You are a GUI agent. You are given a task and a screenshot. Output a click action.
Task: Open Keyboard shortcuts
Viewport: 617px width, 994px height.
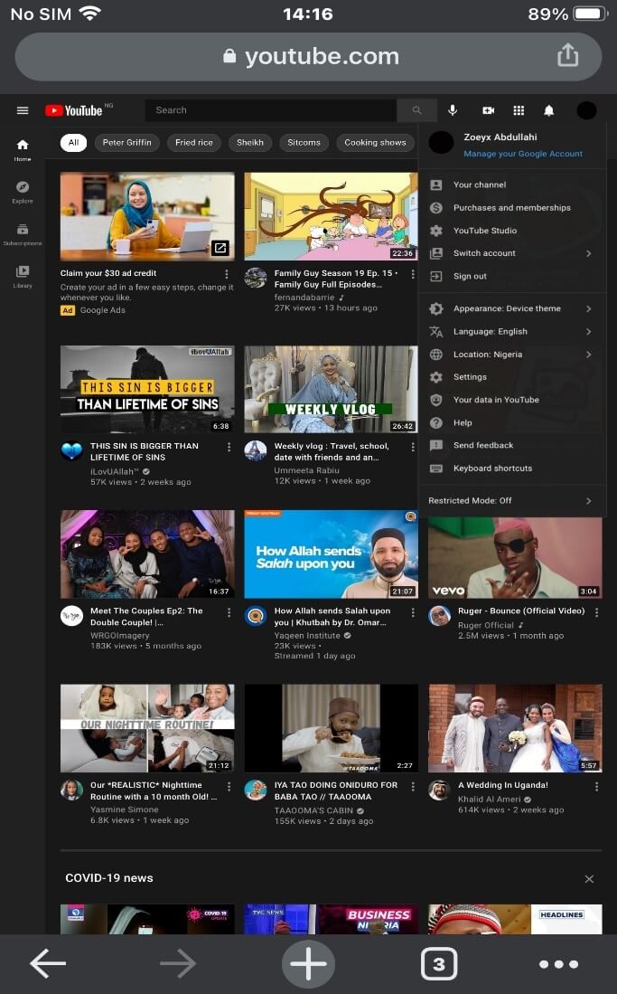click(512, 469)
